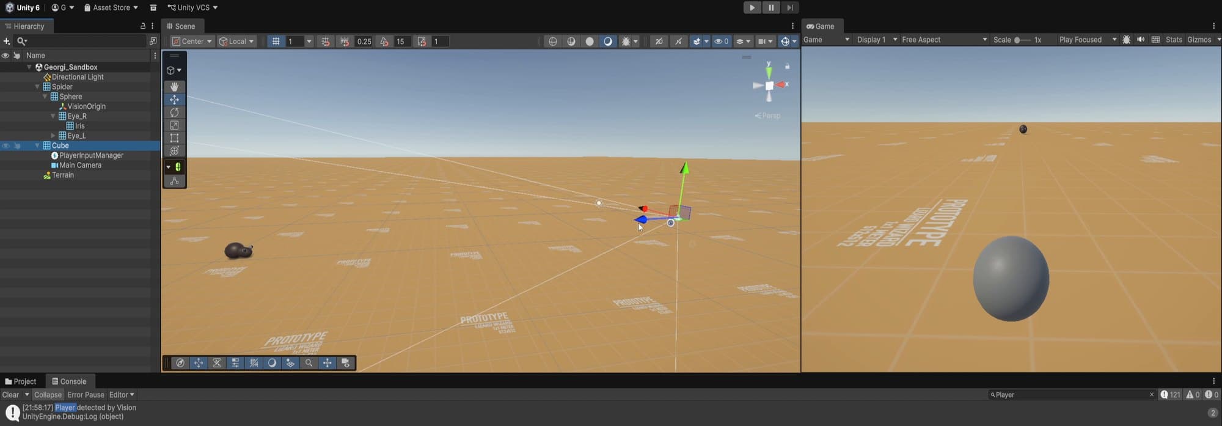
Task: Open the account G dropdown
Action: click(x=62, y=7)
